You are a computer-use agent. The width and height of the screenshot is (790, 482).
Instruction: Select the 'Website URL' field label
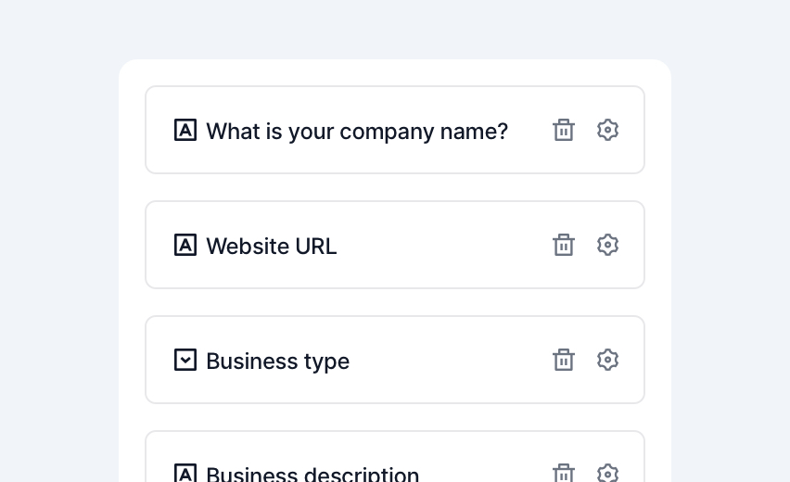click(x=271, y=247)
